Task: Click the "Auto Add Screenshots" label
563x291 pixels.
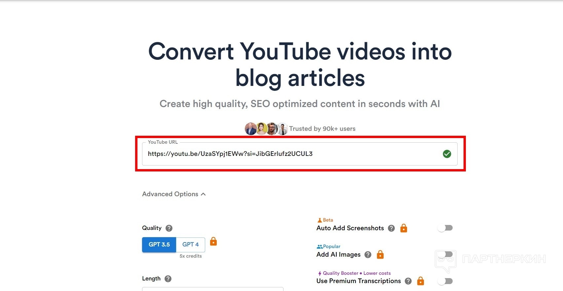Action: (350, 228)
